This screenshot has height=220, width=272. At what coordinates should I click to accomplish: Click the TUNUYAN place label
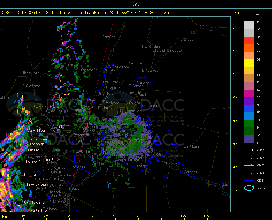(x=70, y=200)
